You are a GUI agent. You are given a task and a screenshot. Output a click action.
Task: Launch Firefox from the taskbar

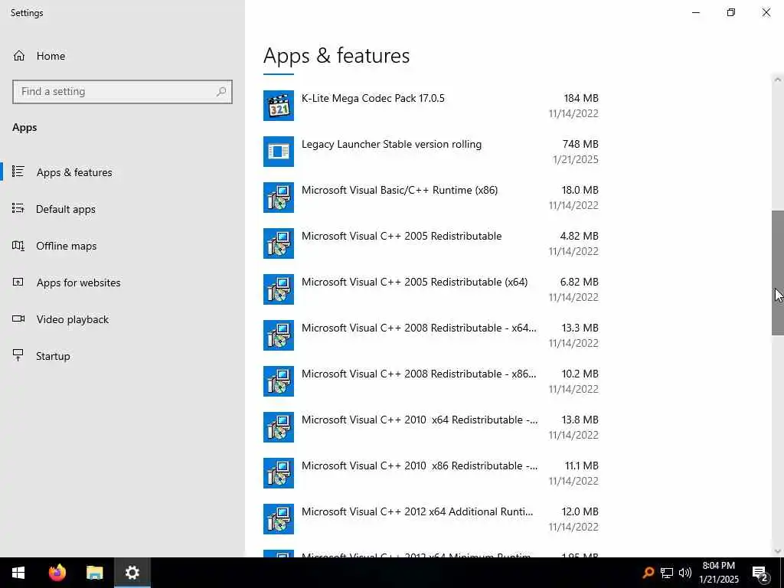click(57, 573)
